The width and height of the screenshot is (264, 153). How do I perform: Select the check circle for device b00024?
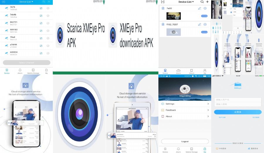pos(48,53)
